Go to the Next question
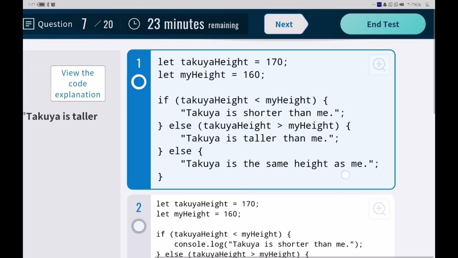Screen dimensions: 458x258 (284, 24)
